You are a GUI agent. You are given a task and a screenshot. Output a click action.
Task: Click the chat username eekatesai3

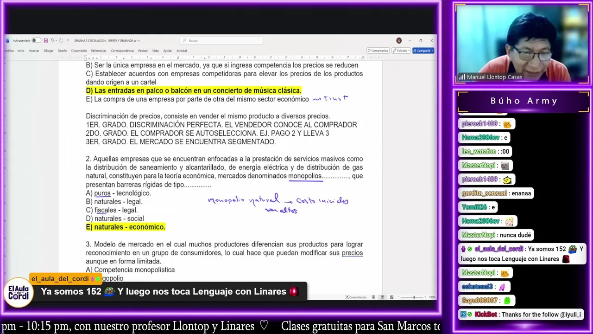point(477,287)
